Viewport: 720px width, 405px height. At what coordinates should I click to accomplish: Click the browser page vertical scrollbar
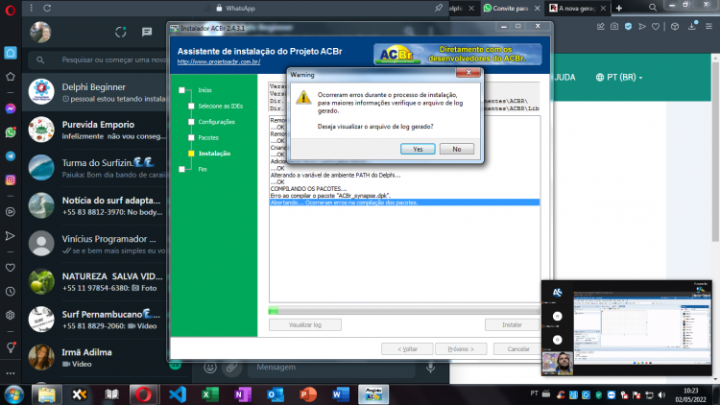(716, 152)
